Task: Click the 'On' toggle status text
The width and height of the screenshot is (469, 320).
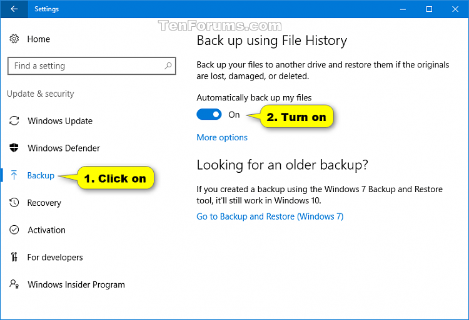Action: [x=234, y=115]
